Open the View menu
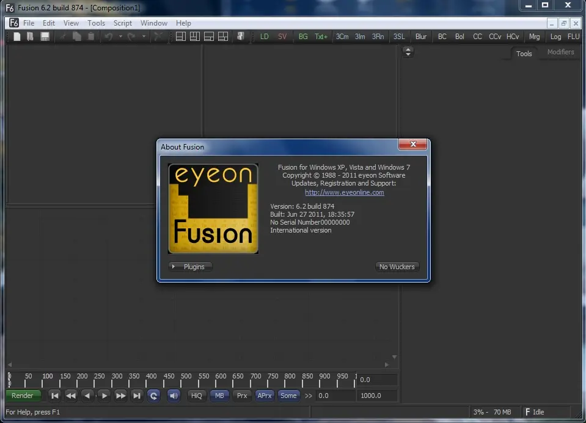The image size is (586, 423). pyautogui.click(x=71, y=23)
